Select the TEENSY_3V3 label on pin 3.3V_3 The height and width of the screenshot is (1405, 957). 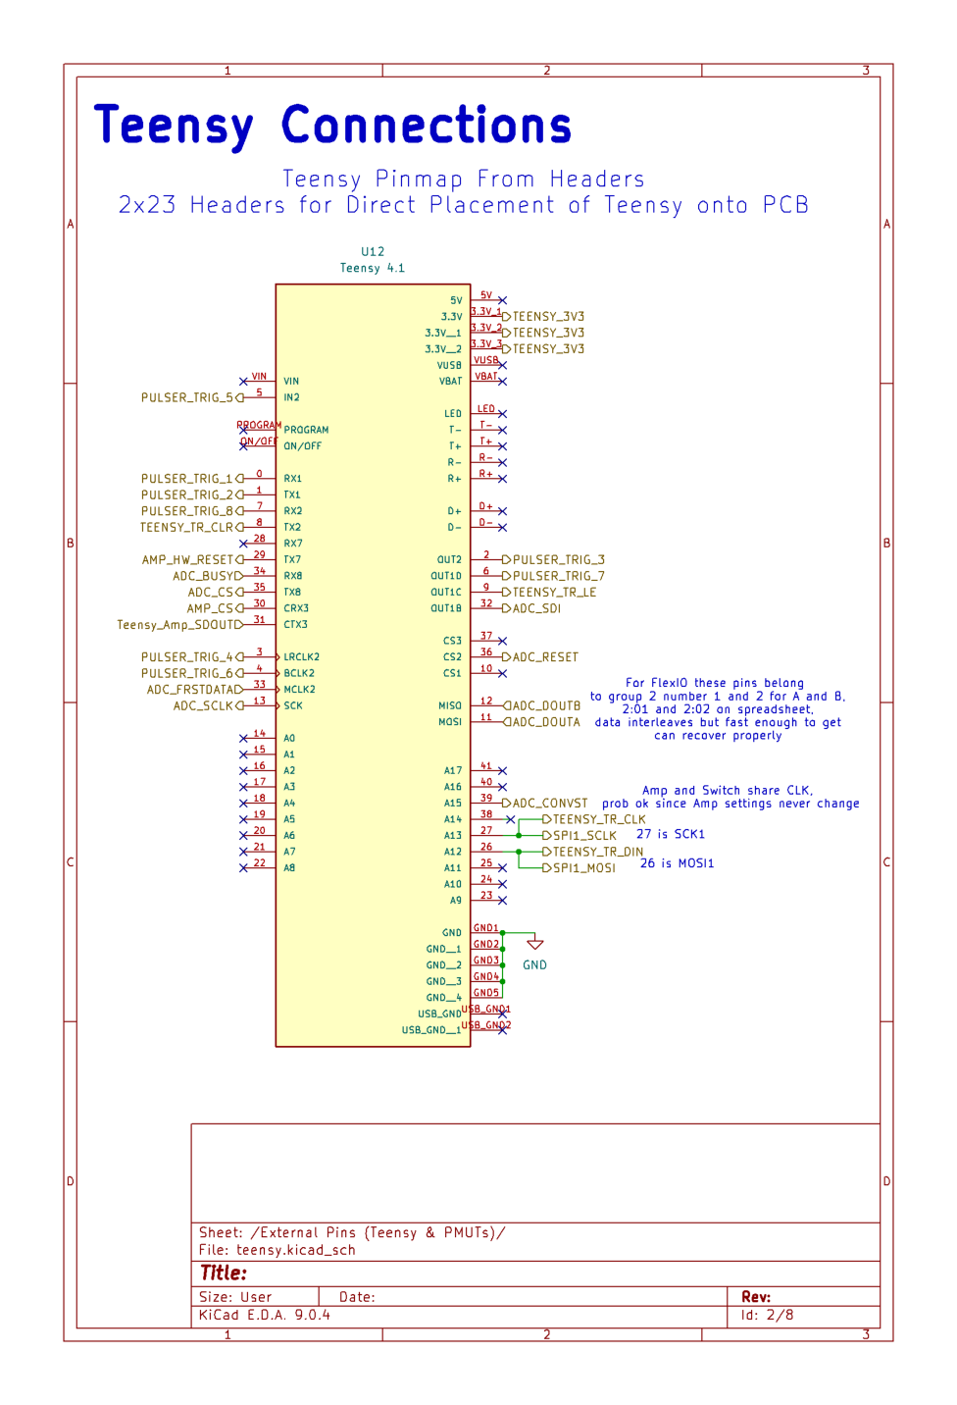pos(545,349)
